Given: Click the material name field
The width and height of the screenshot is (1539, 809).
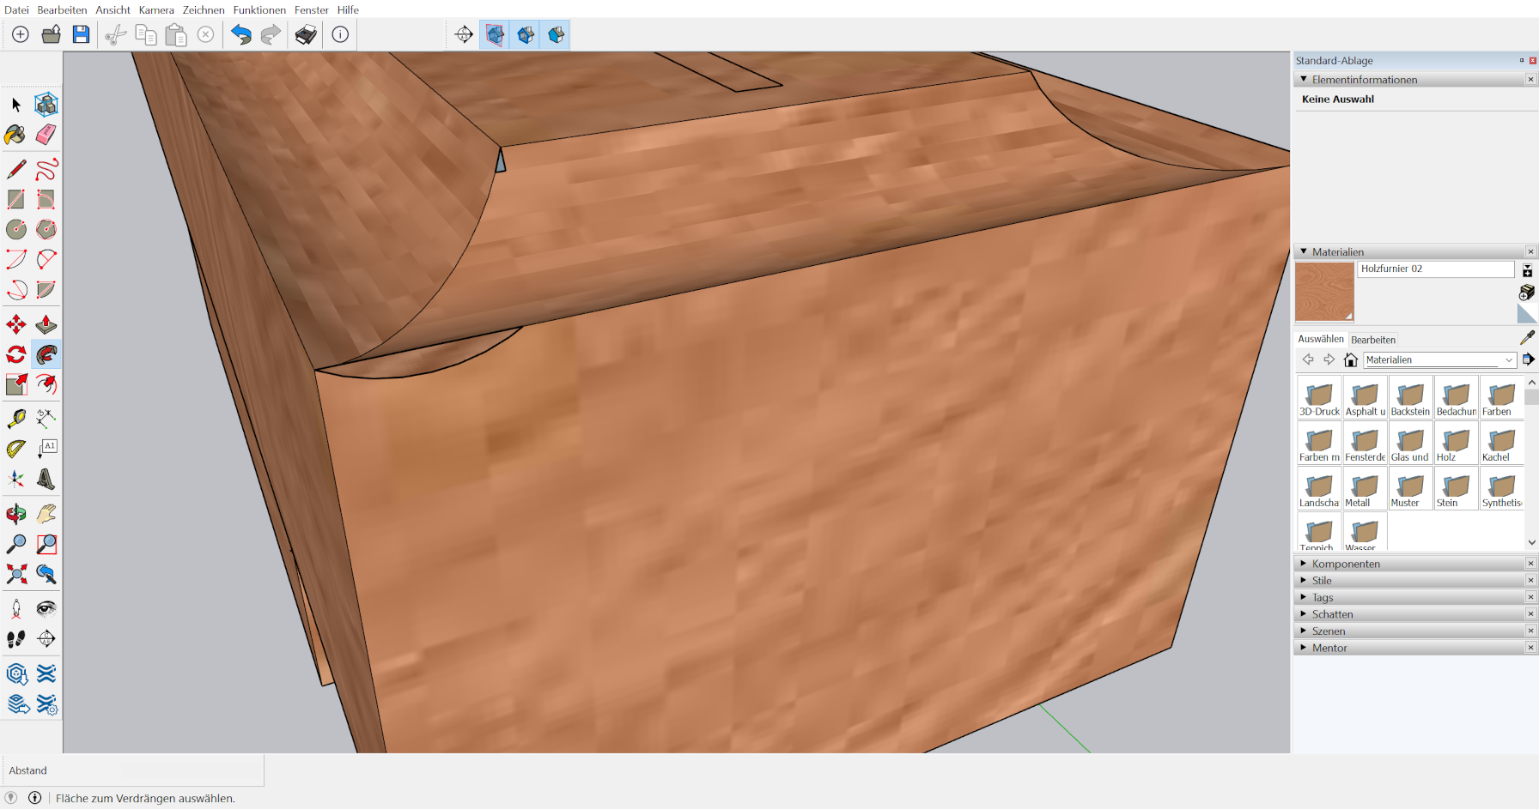Looking at the screenshot, I should [1435, 269].
